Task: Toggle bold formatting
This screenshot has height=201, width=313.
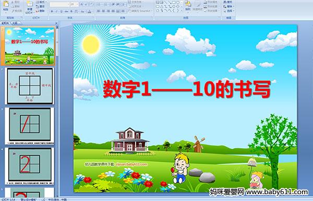Action: pyautogui.click(x=52, y=11)
